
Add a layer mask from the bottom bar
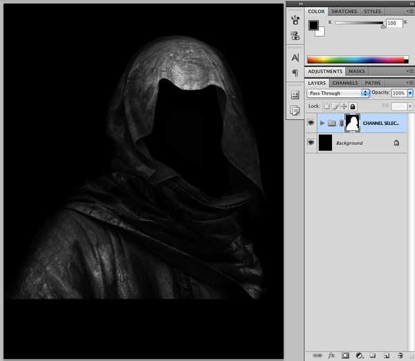(x=345, y=355)
